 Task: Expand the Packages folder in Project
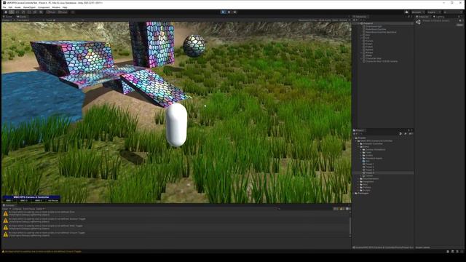[354, 194]
